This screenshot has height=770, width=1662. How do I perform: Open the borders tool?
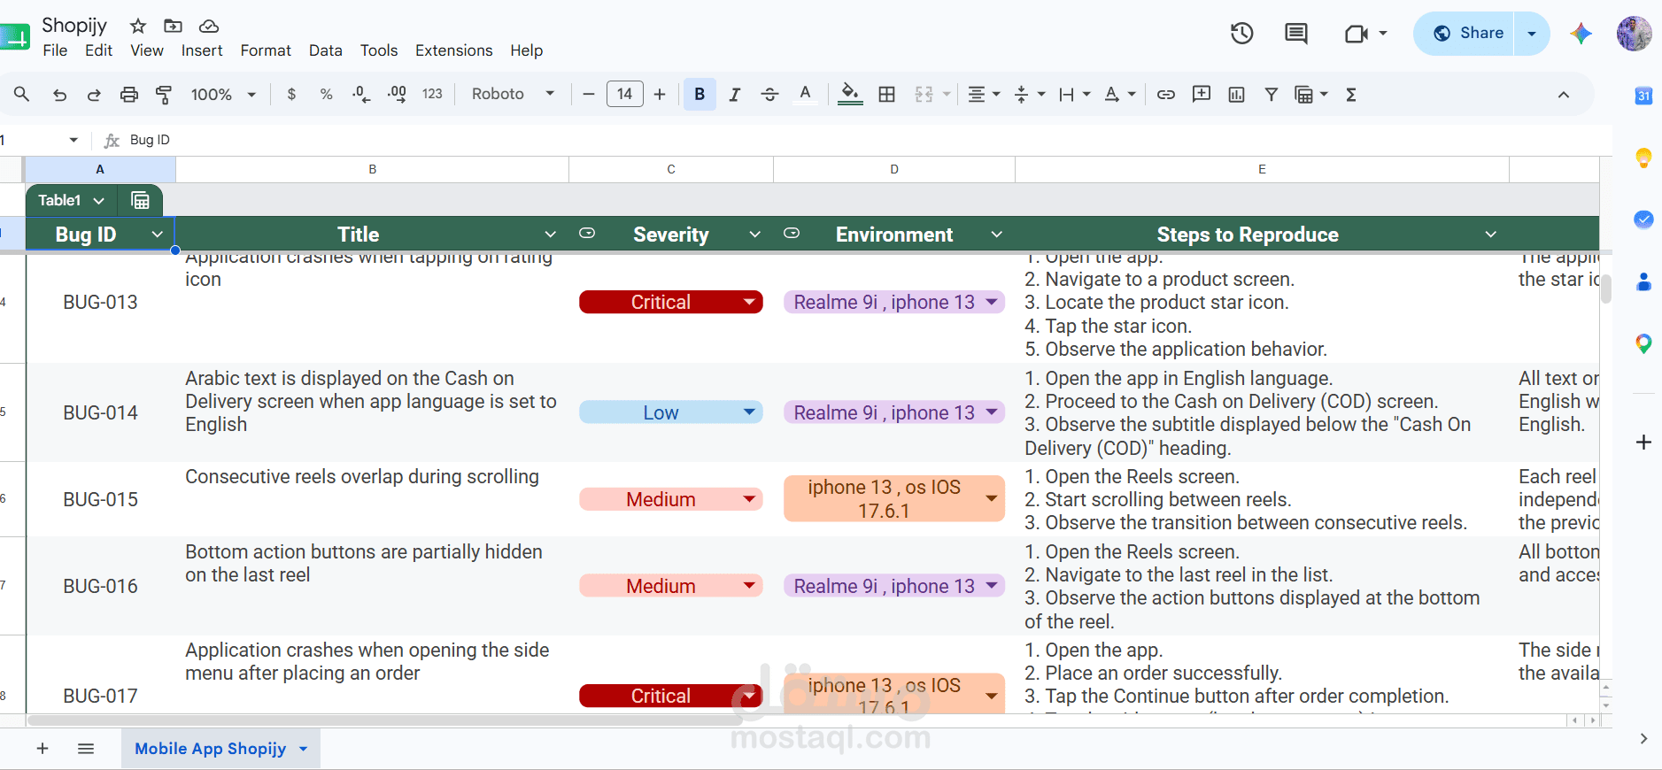tap(886, 95)
